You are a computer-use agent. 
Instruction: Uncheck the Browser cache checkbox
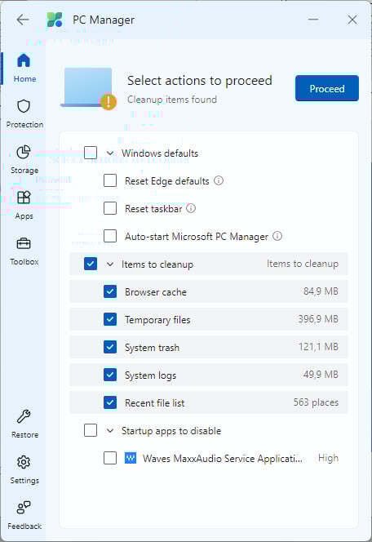coord(110,291)
